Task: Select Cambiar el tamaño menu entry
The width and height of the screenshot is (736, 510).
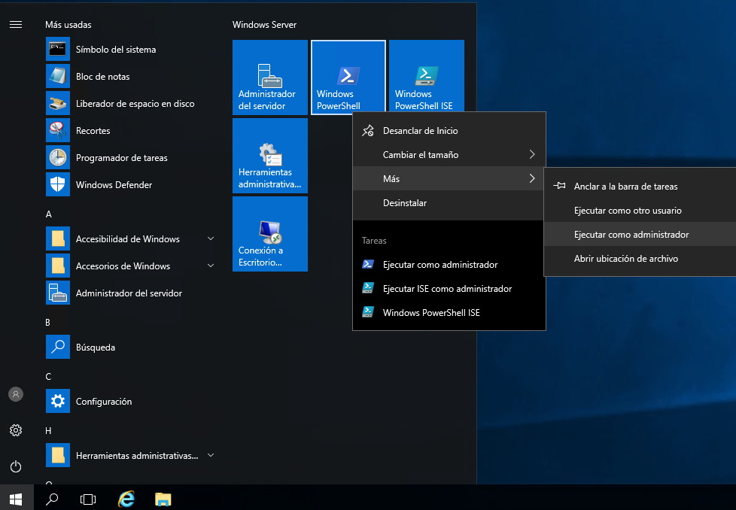Action: (449, 155)
